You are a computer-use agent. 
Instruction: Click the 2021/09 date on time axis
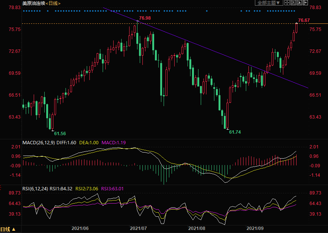tap(255, 228)
